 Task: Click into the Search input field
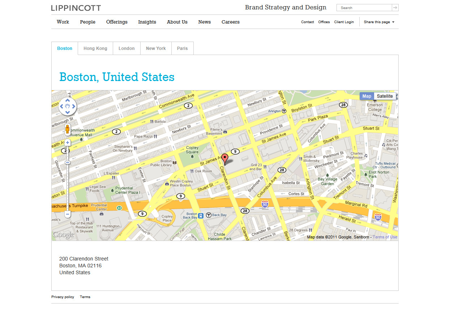[364, 8]
